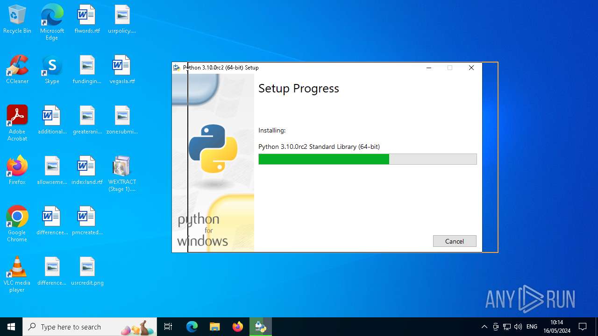Select the difference... image file

pyautogui.click(x=52, y=272)
